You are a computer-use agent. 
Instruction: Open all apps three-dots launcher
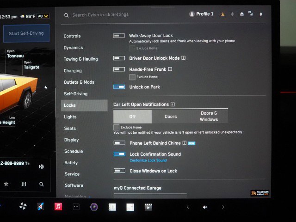76,207
